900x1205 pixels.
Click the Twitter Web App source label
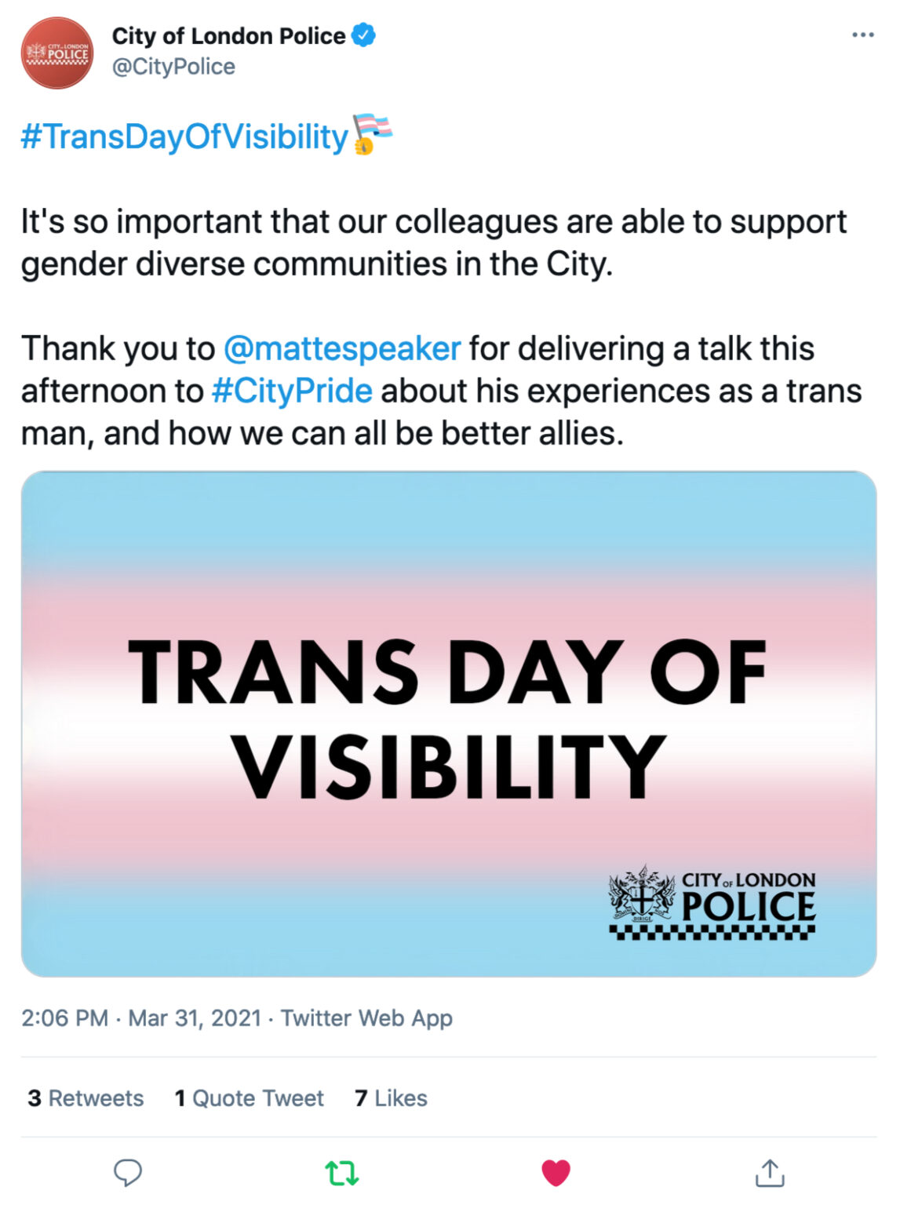click(366, 1018)
